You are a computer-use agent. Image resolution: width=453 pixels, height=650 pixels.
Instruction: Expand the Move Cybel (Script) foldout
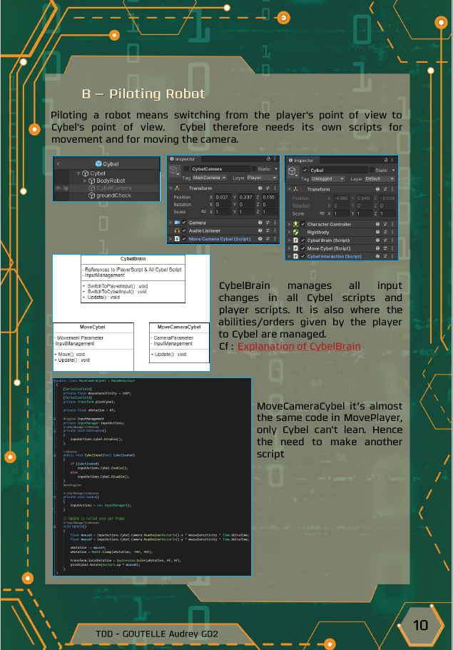tap(289, 248)
